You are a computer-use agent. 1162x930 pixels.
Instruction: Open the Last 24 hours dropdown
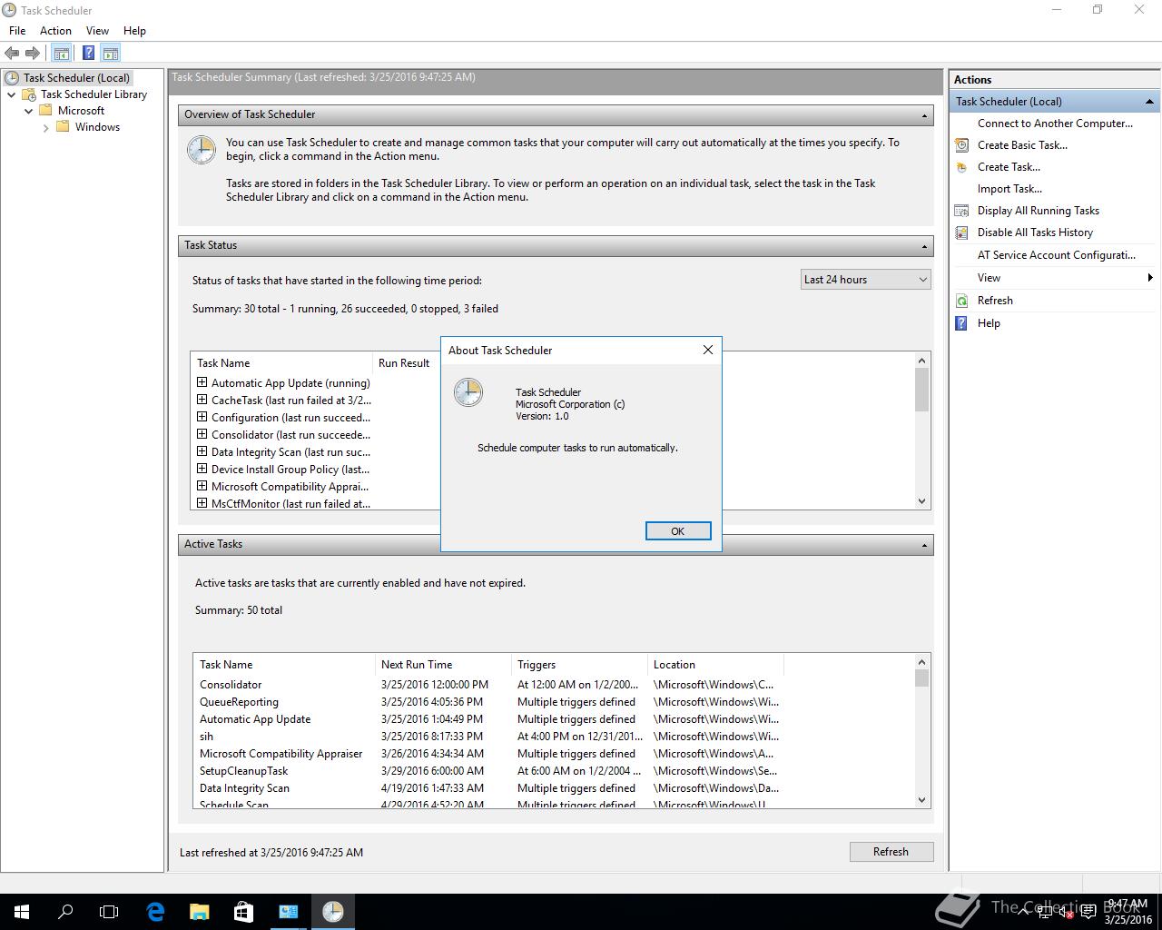point(865,280)
